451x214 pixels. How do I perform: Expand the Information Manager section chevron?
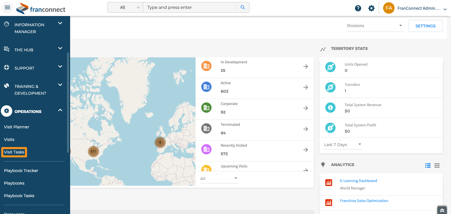[60, 23]
